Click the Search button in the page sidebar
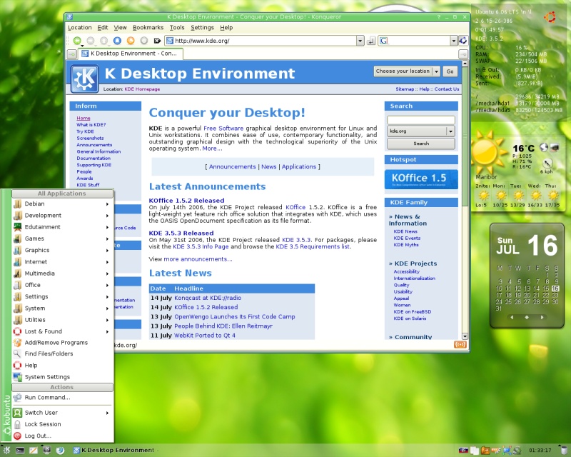The height and width of the screenshot is (457, 571). 421,144
